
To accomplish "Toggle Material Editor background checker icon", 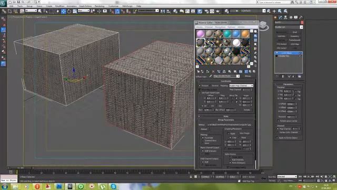I will pos(255,40).
